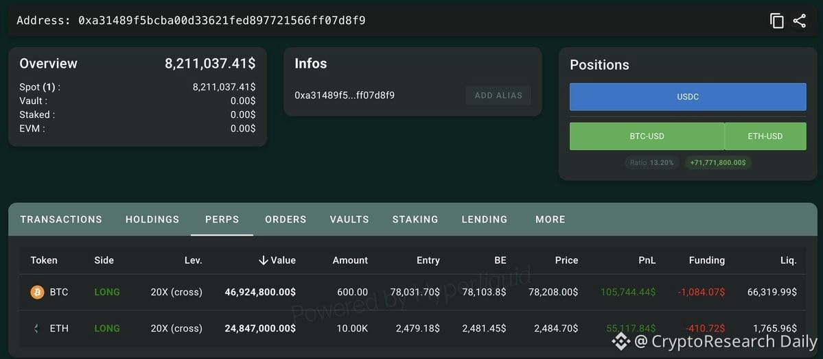Click LONG in the ETH row
The height and width of the screenshot is (359, 823).
[107, 329]
